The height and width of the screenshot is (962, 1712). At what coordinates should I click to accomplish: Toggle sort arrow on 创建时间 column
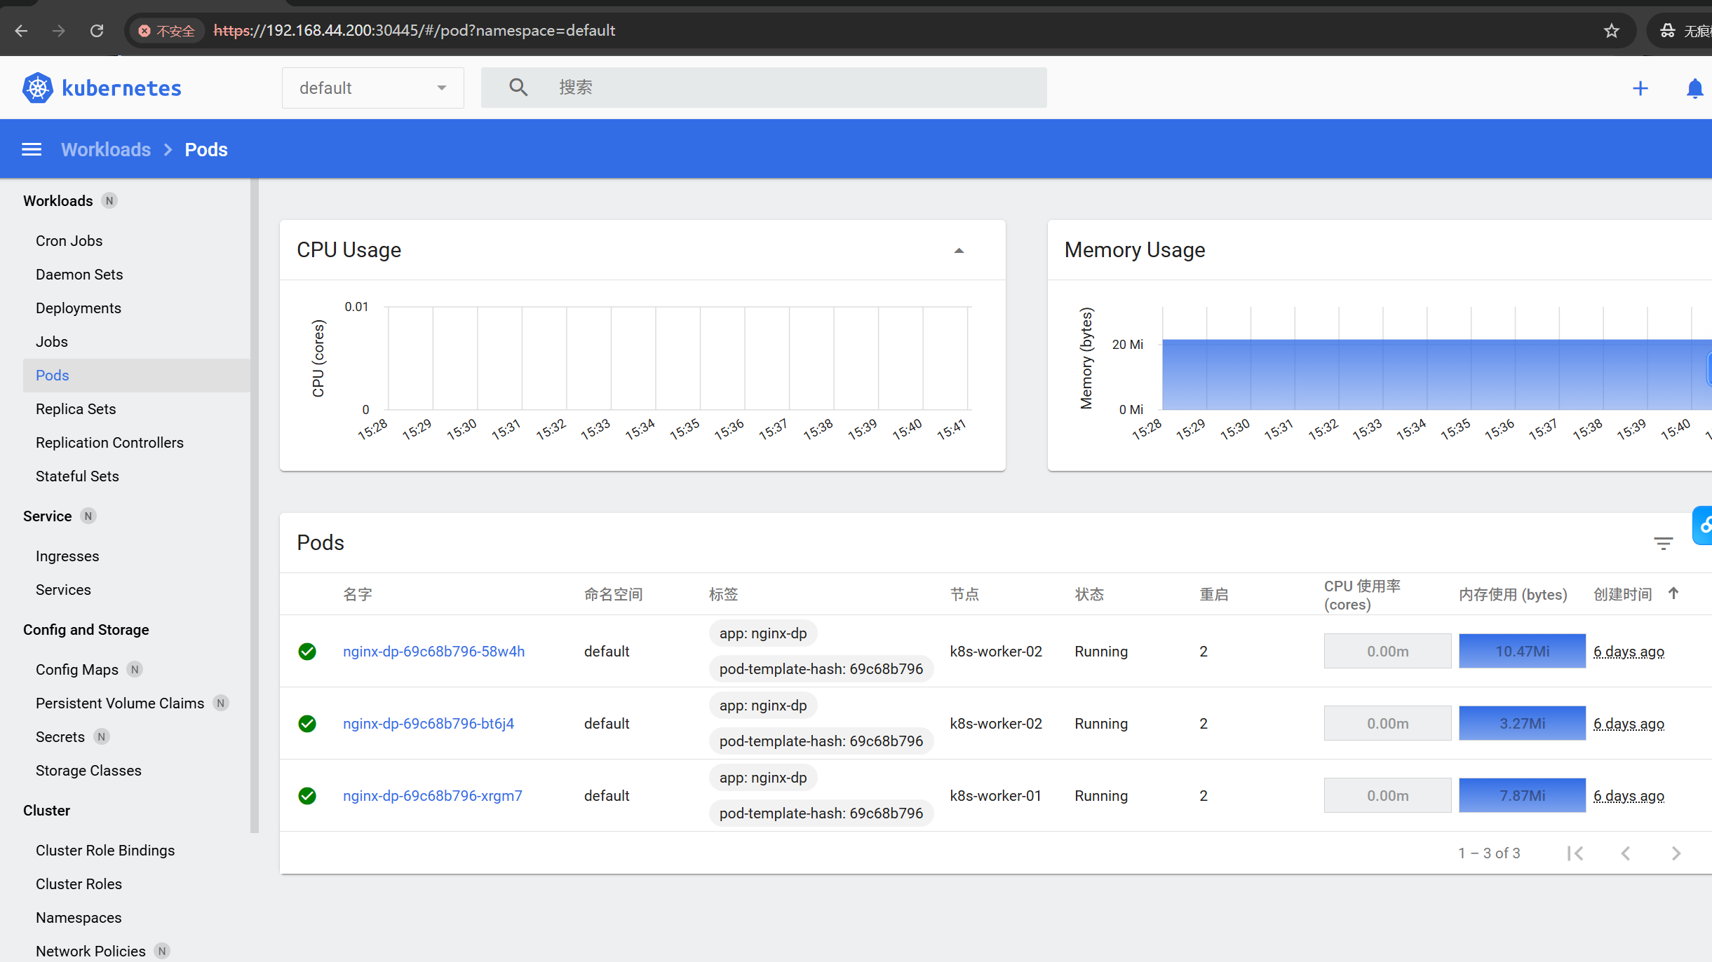pyautogui.click(x=1673, y=593)
